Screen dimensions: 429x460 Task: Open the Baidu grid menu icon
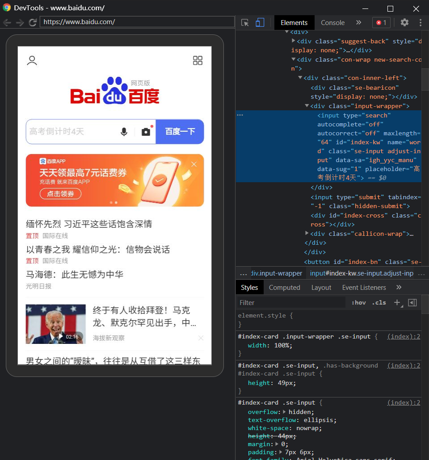pos(198,61)
